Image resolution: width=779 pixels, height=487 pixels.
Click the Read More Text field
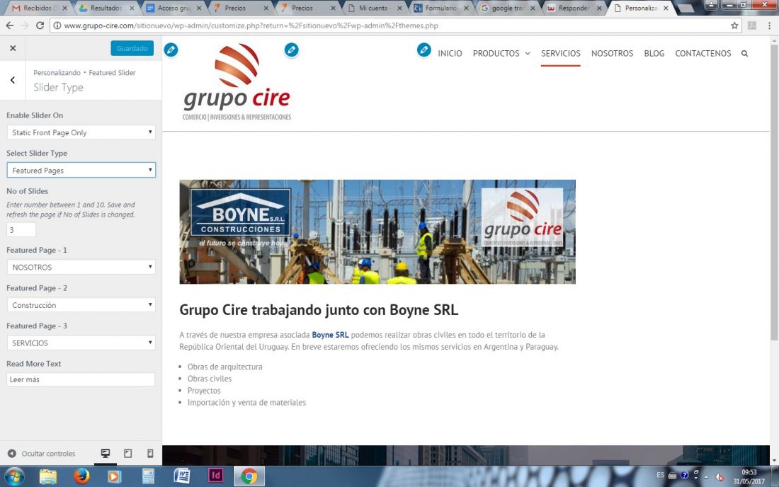(81, 379)
